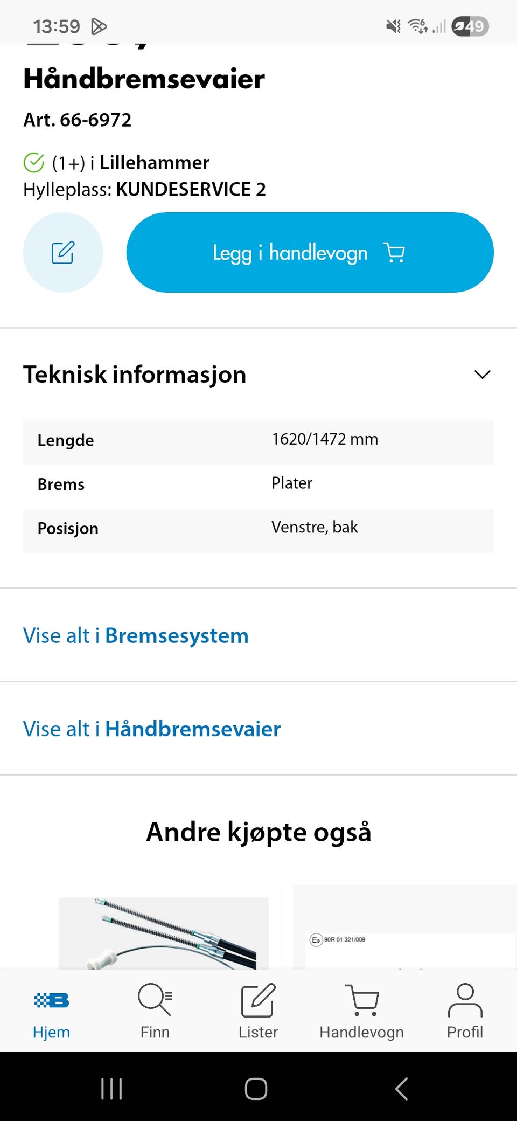Tap the Posisjon specification row

click(x=258, y=529)
